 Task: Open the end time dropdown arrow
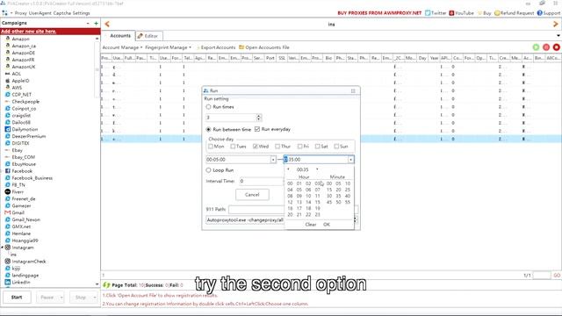[350, 160]
